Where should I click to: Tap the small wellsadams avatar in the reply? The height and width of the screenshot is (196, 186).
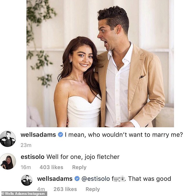tap(27, 180)
